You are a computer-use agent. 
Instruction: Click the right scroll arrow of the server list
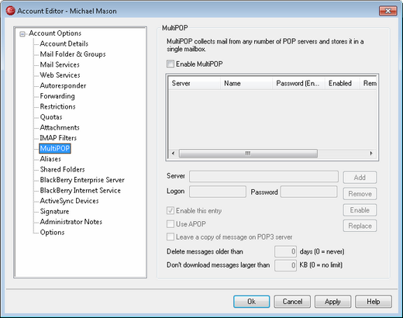click(x=371, y=154)
